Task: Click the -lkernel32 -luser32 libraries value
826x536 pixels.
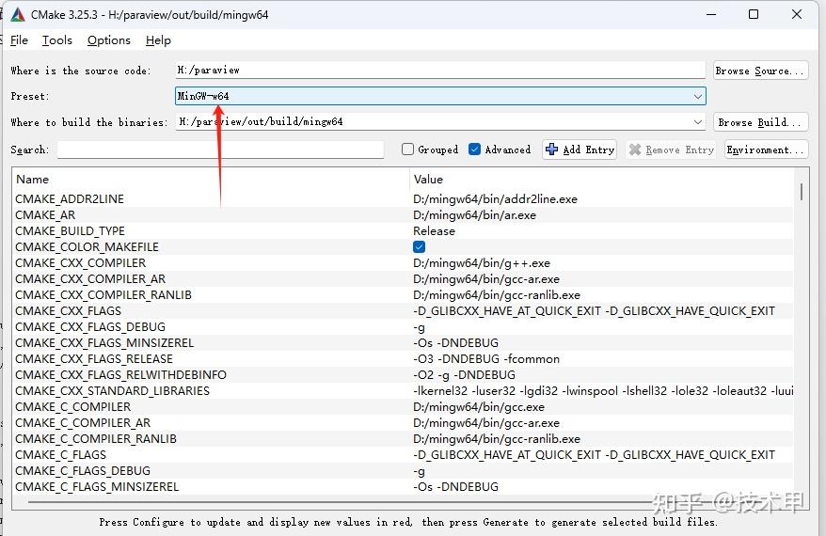Action: (603, 390)
